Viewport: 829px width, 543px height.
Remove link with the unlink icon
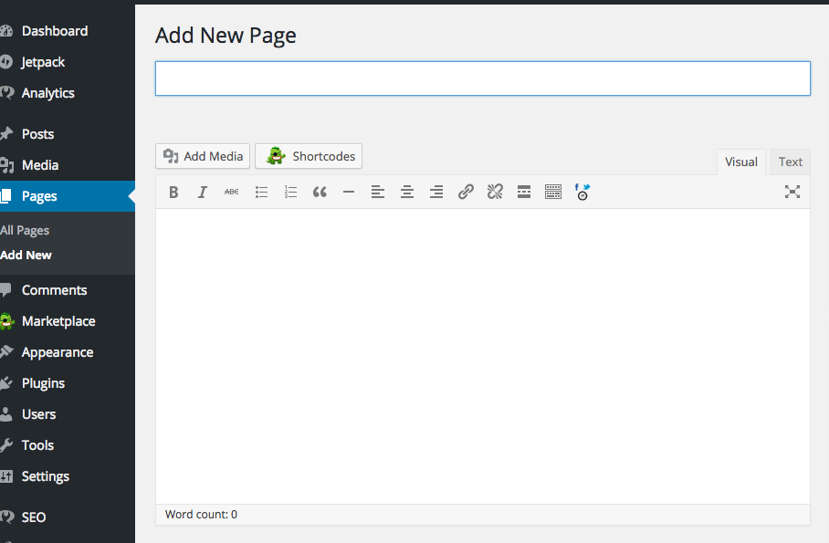(x=495, y=192)
